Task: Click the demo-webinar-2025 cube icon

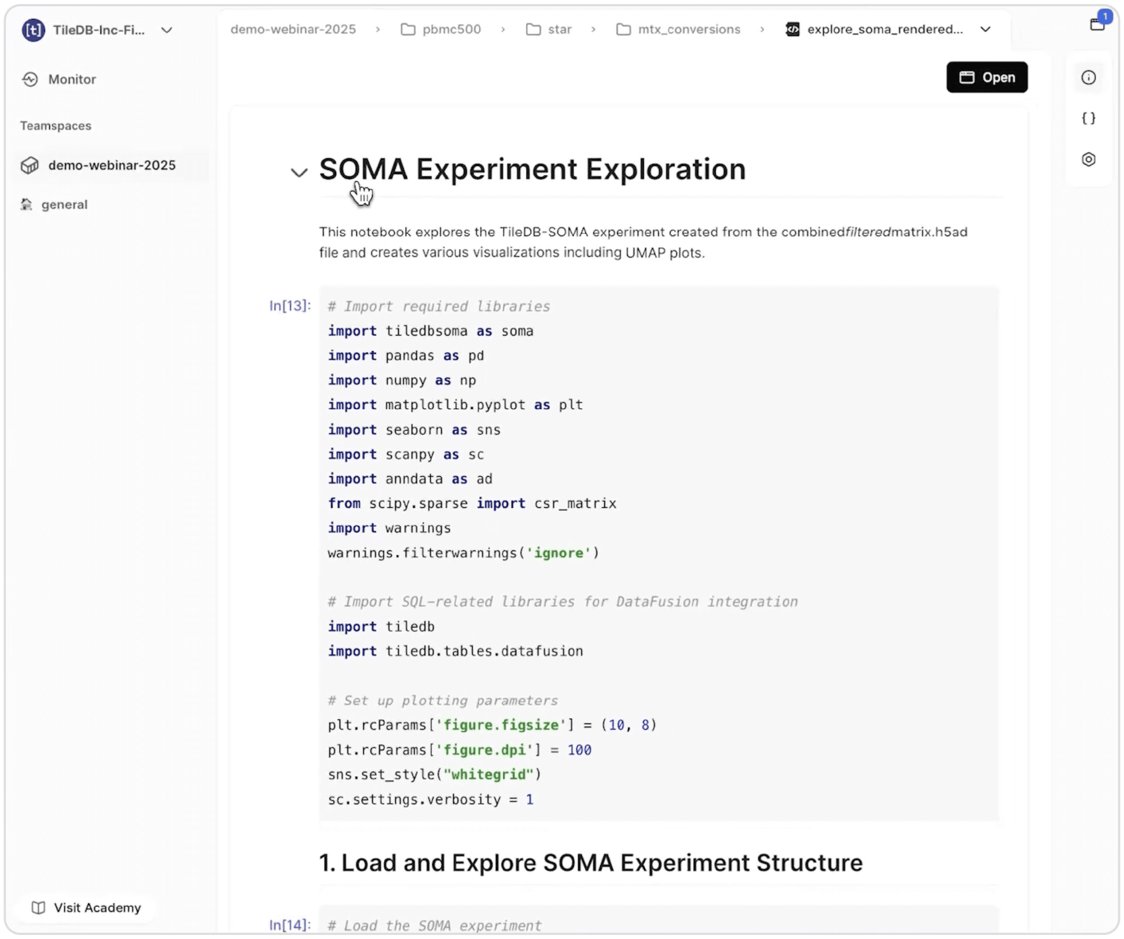Action: [x=29, y=165]
